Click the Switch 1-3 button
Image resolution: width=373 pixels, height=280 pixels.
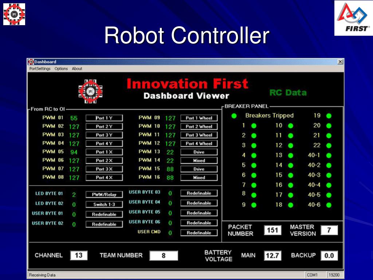pos(104,204)
